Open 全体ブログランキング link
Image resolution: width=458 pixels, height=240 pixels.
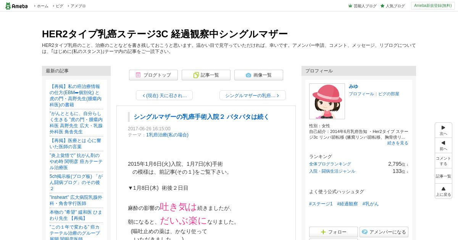tap(330, 164)
